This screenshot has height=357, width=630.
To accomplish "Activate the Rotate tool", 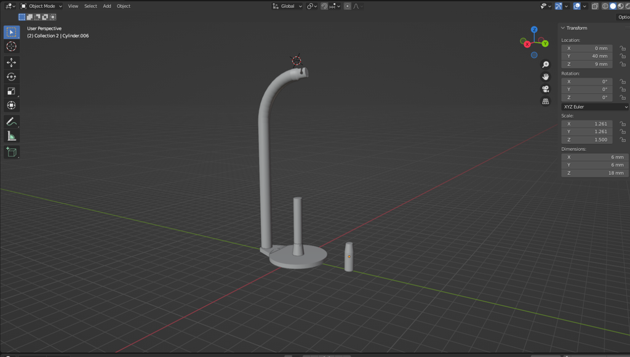I will click(x=11, y=76).
